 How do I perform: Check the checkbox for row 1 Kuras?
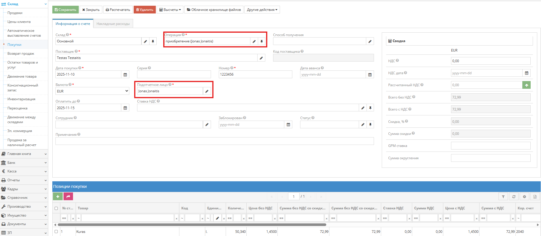pyautogui.click(x=56, y=231)
